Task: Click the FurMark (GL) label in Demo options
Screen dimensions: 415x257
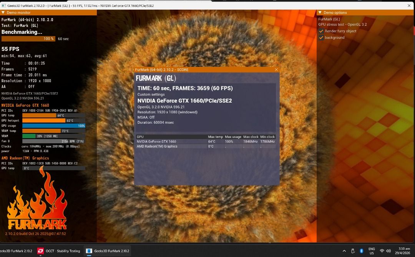Action: [329, 19]
